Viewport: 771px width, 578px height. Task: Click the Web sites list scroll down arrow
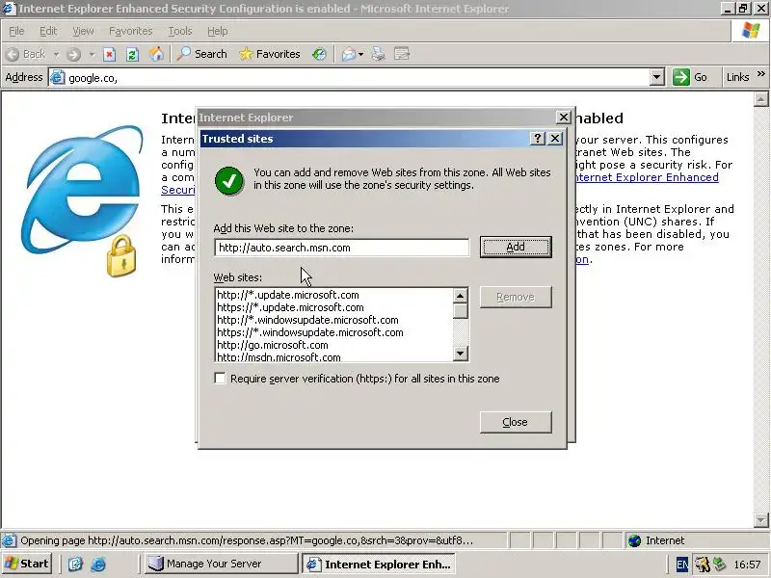(x=461, y=353)
